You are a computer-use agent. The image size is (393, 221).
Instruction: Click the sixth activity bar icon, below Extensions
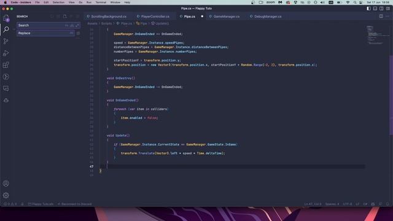coord(6,77)
